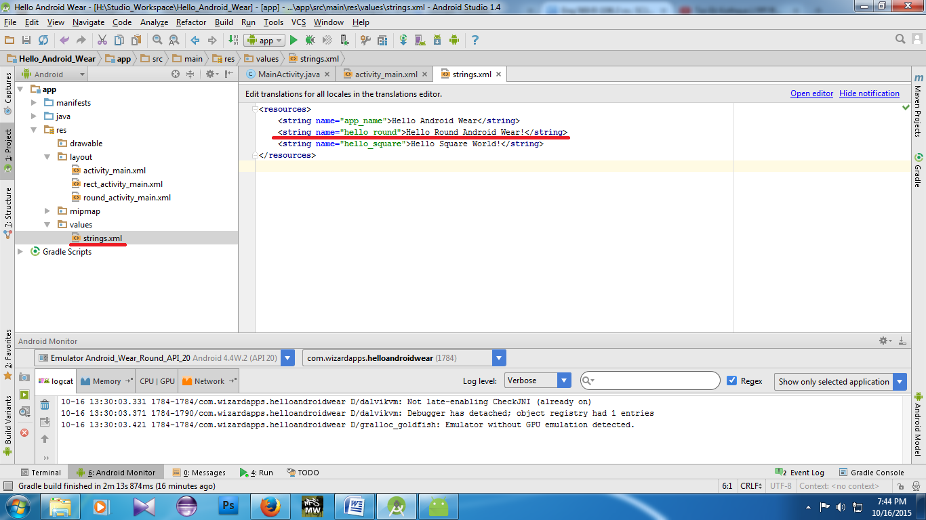Click Scroll from Source target icon
The height and width of the screenshot is (520, 926).
click(176, 74)
